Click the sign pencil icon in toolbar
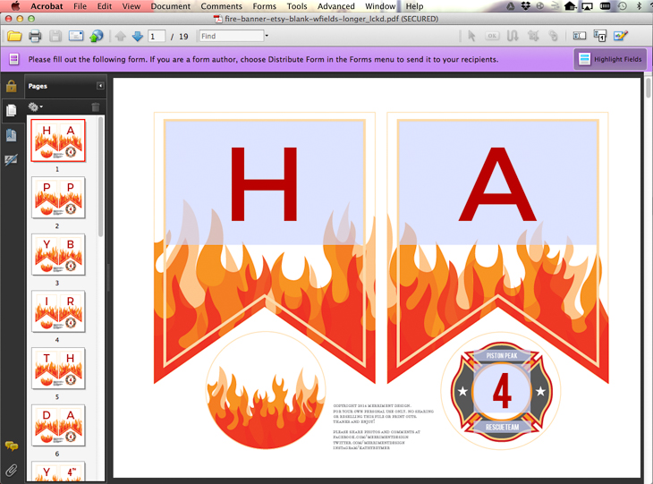This screenshot has width=653, height=484. 621,37
